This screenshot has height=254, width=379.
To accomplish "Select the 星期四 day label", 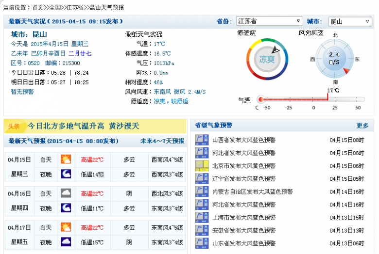I will (19, 208).
